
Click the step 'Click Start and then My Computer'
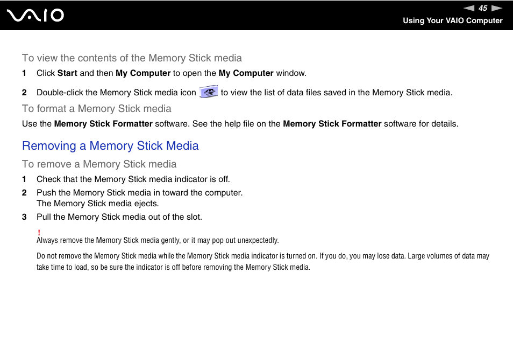click(172, 73)
